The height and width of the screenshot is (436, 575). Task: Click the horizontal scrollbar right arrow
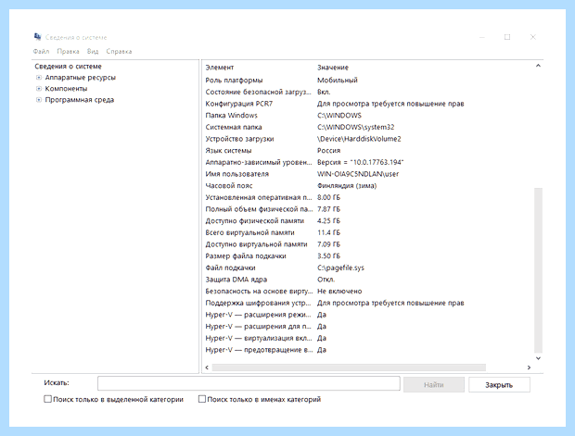pyautogui.click(x=529, y=367)
